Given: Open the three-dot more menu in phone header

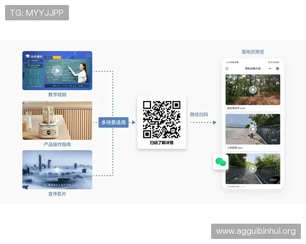Looking at the screenshot, I should click(270, 69).
